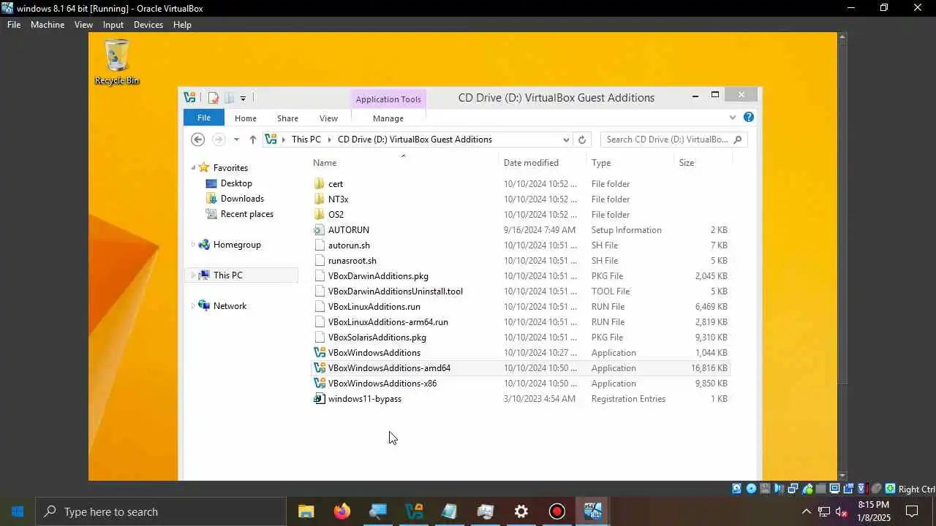Open VirtualBox Input menu

[113, 25]
